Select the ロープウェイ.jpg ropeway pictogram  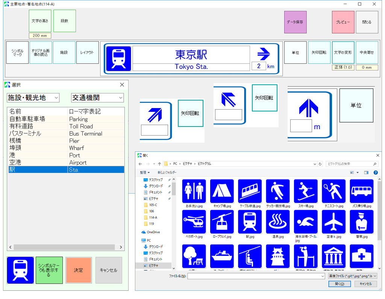click(x=222, y=221)
